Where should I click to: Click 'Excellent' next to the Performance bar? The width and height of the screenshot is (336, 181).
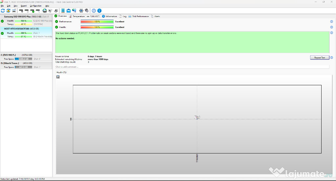tap(120, 22)
